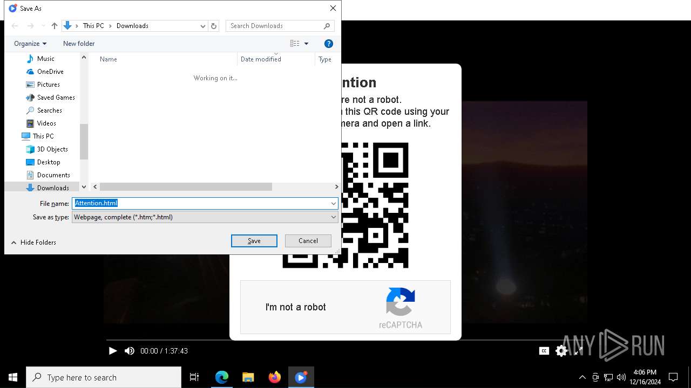Viewport: 691px width, 388px height.
Task: Toggle closed captions CC
Action: tap(544, 351)
